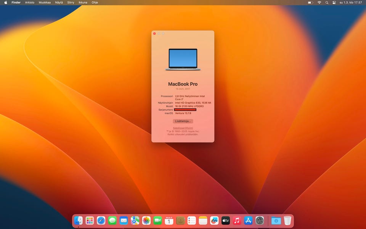Open the Ohje menu

[x=95, y=3]
